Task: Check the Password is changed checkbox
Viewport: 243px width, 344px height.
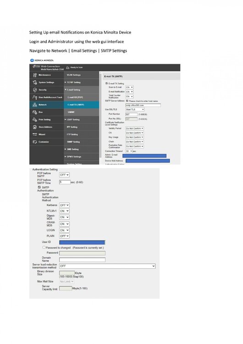Action: click(x=44, y=247)
